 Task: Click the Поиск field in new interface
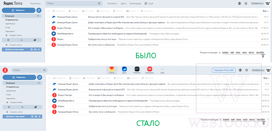click(x=30, y=70)
